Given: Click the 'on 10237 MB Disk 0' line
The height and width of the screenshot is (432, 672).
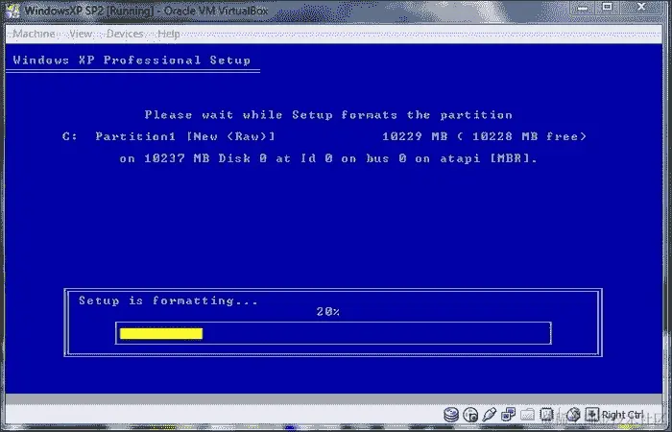Looking at the screenshot, I should point(328,158).
